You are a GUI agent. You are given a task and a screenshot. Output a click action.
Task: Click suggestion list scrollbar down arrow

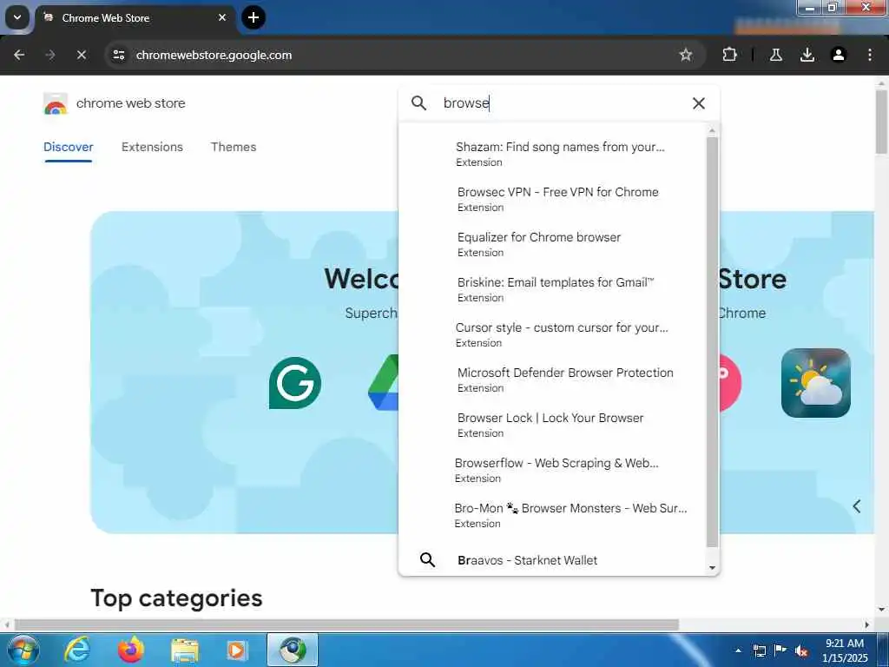712,568
